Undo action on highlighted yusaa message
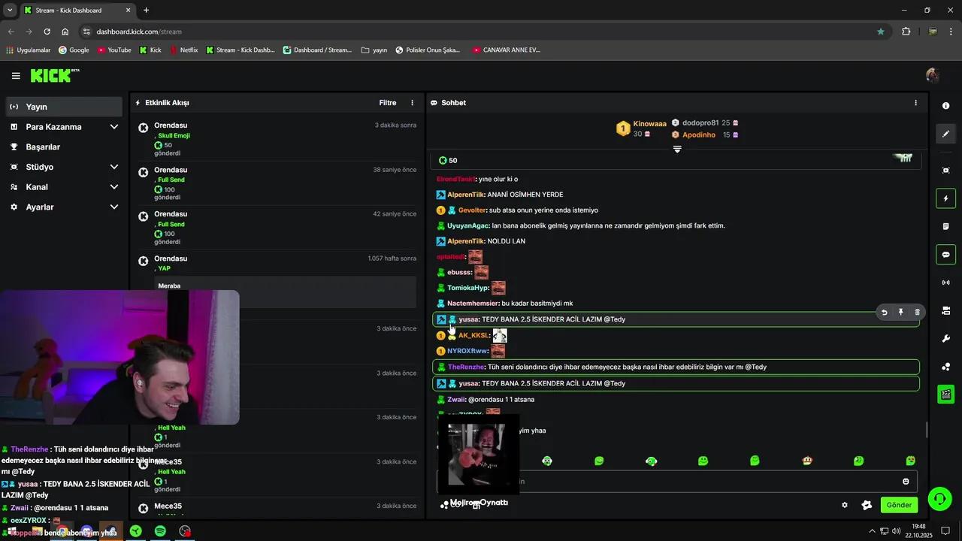The image size is (962, 541). tap(884, 312)
